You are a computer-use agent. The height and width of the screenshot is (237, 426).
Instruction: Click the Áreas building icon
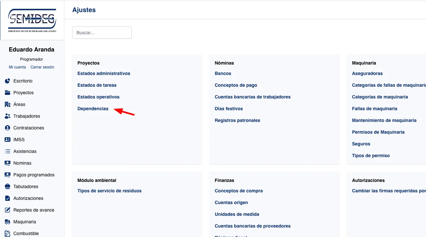(8, 104)
